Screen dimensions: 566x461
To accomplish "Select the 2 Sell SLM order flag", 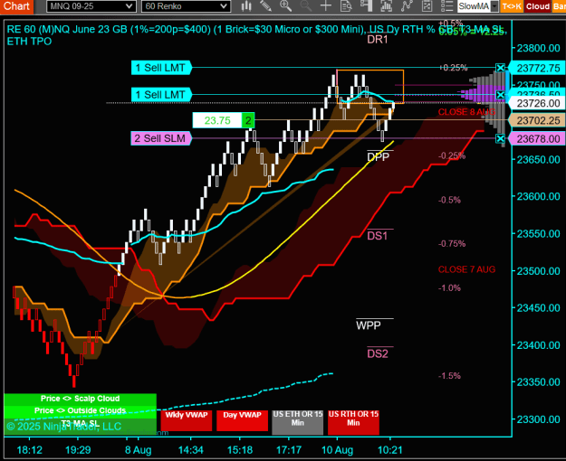I will pyautogui.click(x=160, y=138).
